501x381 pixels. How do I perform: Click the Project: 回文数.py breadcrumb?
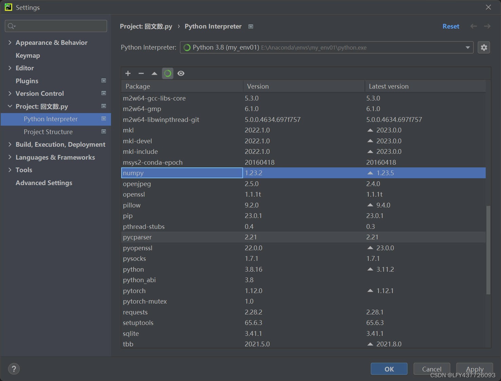tap(146, 26)
